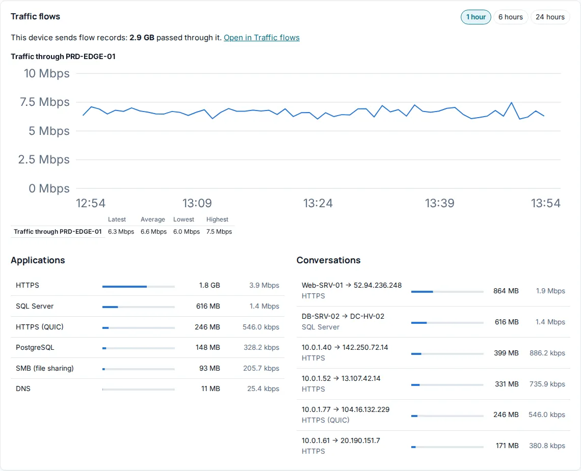Click the 399 MB conversation volume
The image size is (581, 471).
pos(506,353)
